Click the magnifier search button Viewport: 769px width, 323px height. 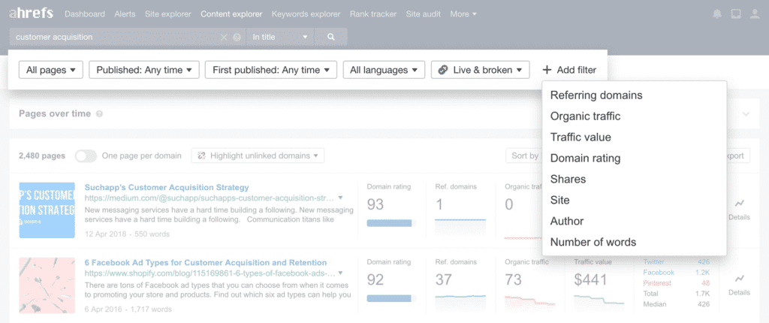pos(331,37)
